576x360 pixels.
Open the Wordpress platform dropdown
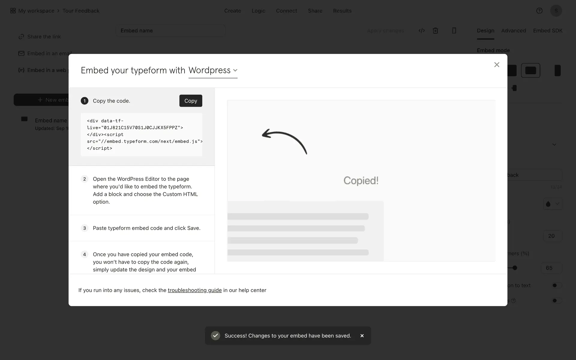tap(213, 70)
